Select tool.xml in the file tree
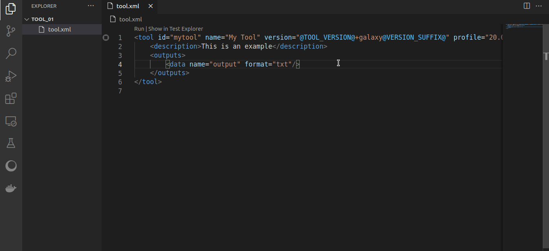 pos(59,29)
